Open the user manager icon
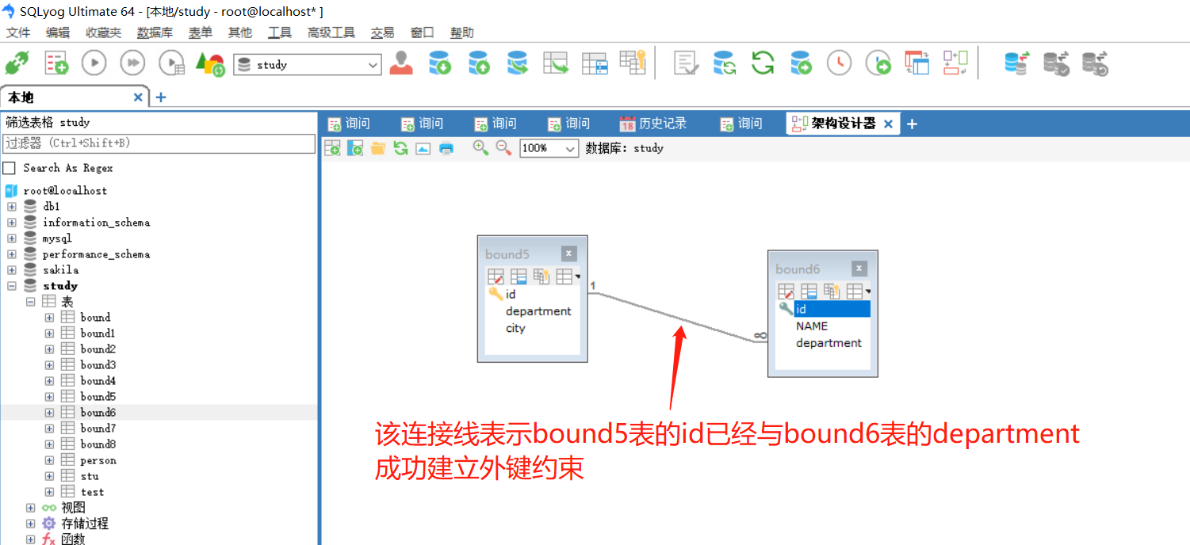Screen dimensions: 1190x545 click(x=401, y=63)
